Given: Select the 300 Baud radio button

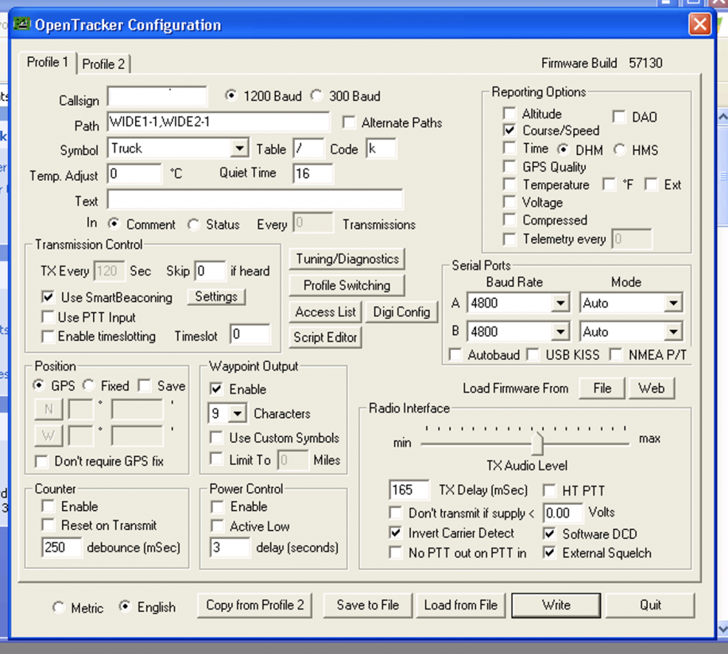Looking at the screenshot, I should pyautogui.click(x=316, y=95).
